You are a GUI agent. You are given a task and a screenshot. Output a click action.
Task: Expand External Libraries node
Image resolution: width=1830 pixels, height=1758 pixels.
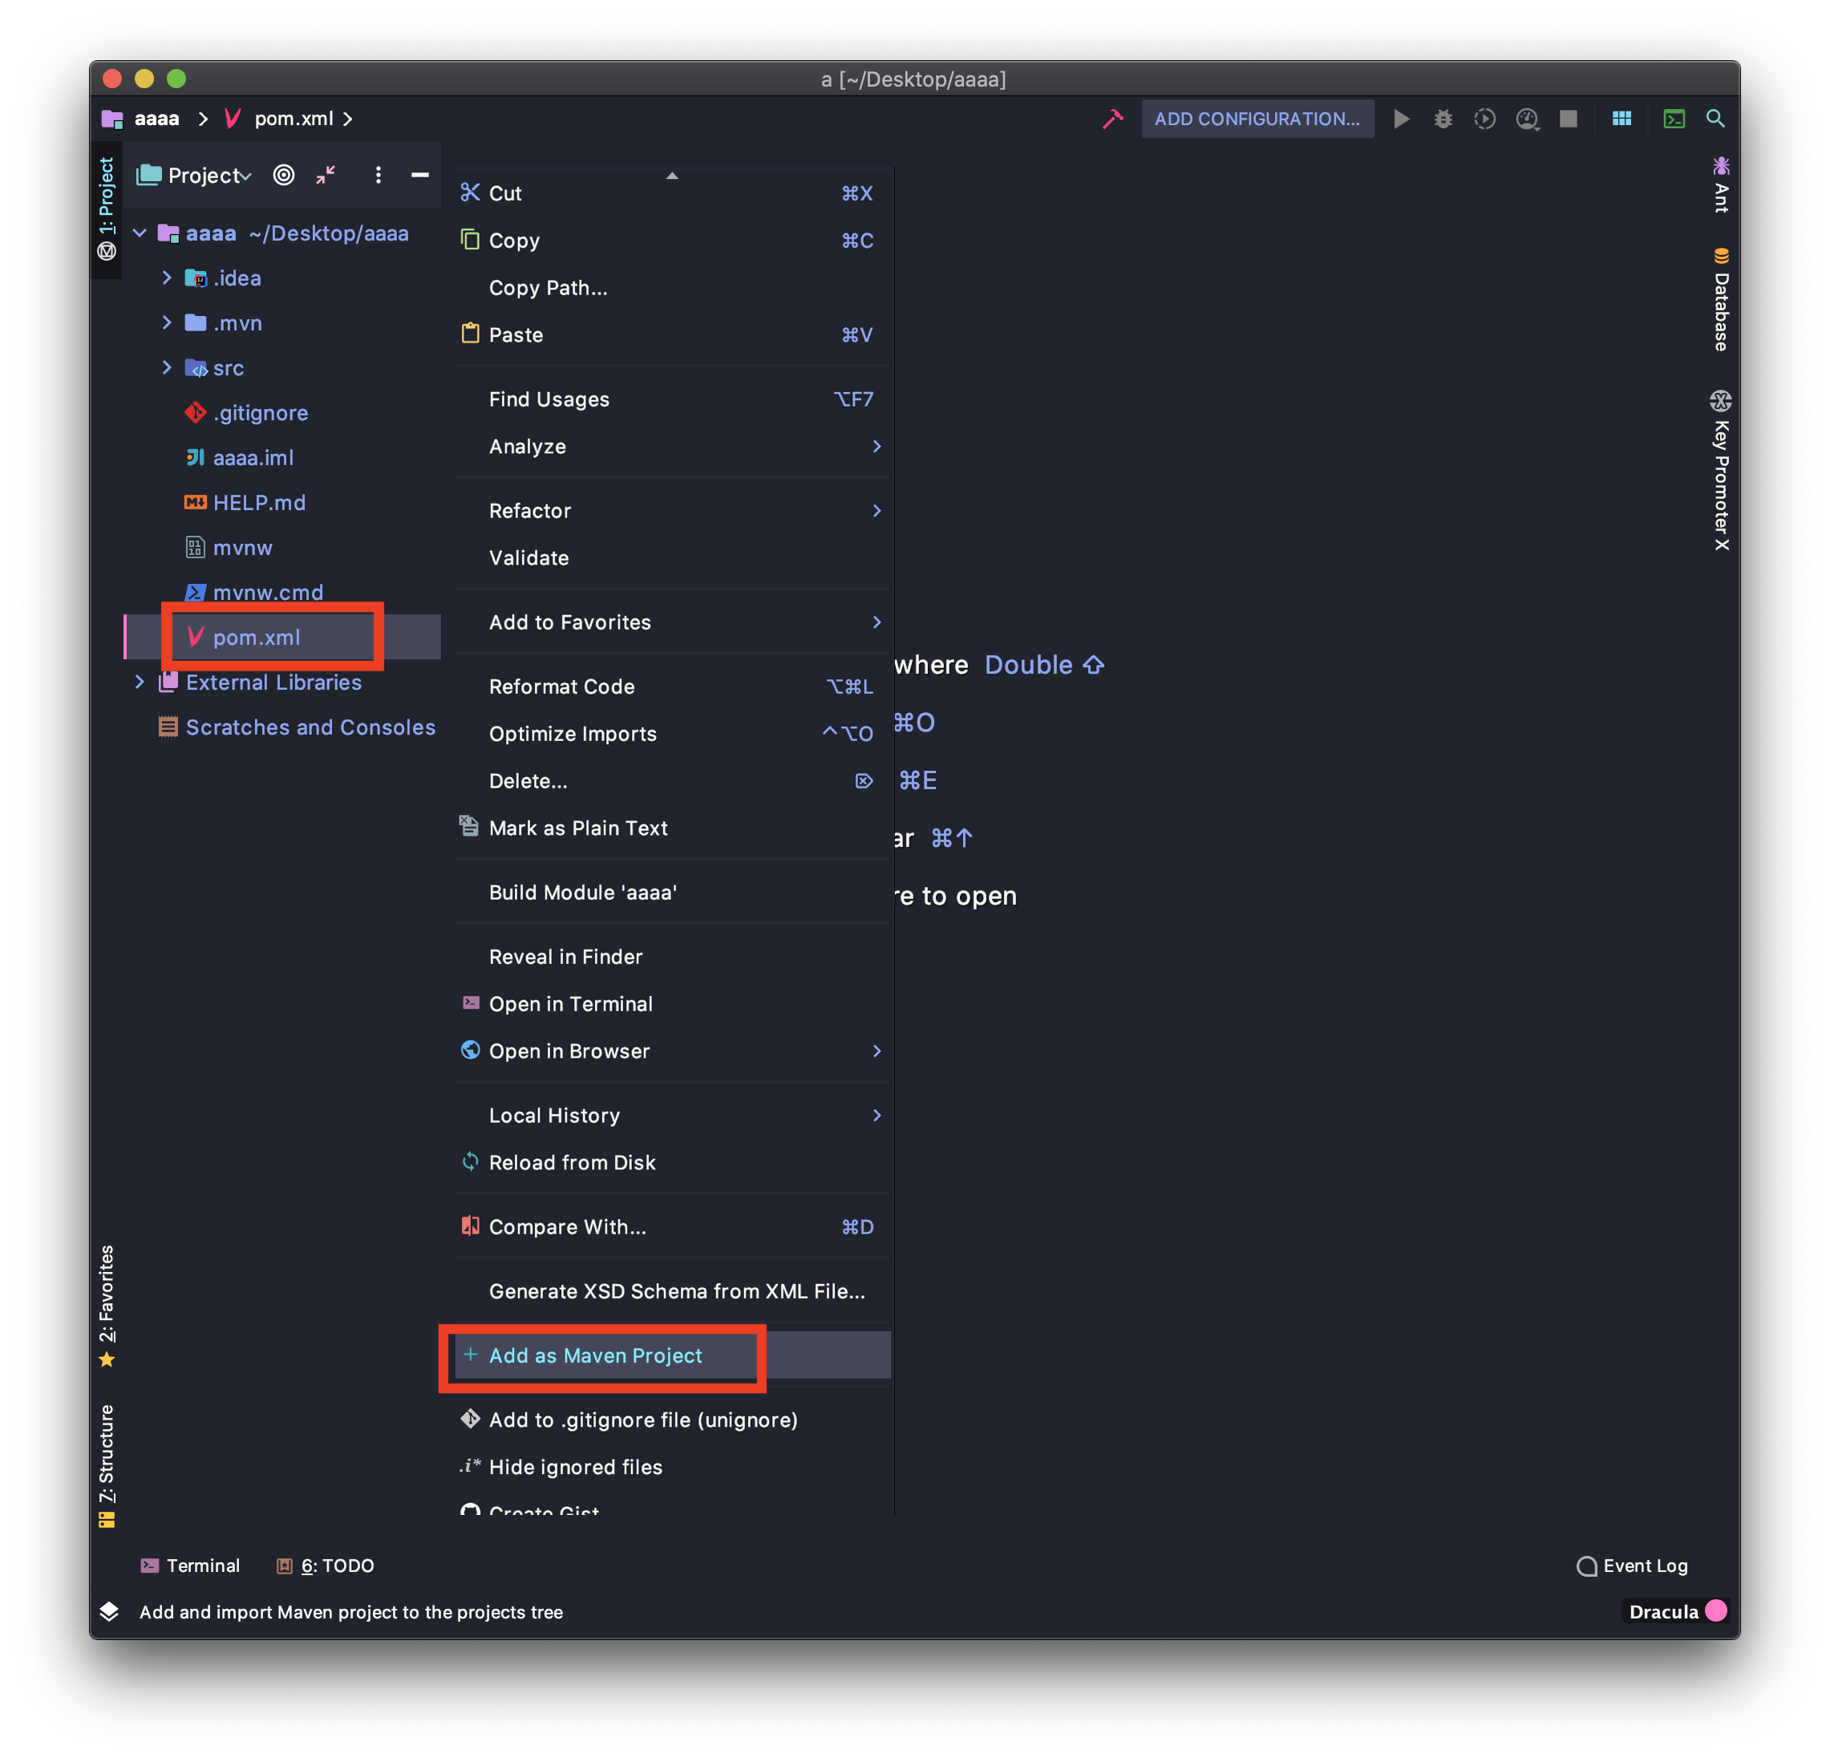[140, 682]
